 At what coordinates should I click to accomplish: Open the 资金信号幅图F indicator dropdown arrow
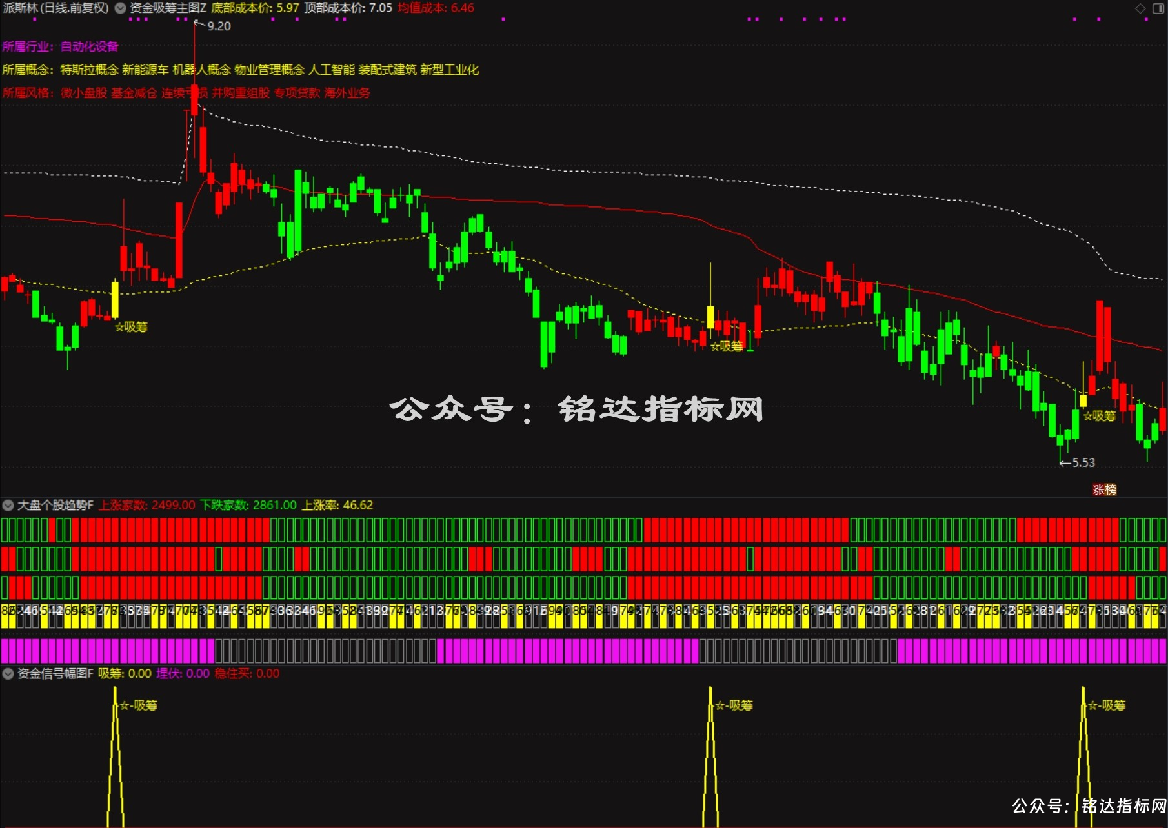[x=8, y=674]
